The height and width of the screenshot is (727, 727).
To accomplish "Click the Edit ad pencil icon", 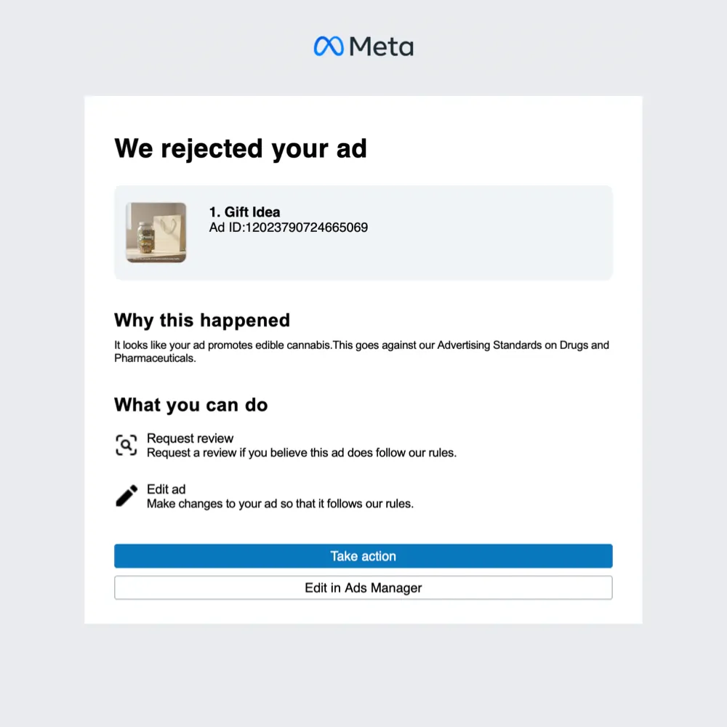I will [126, 494].
